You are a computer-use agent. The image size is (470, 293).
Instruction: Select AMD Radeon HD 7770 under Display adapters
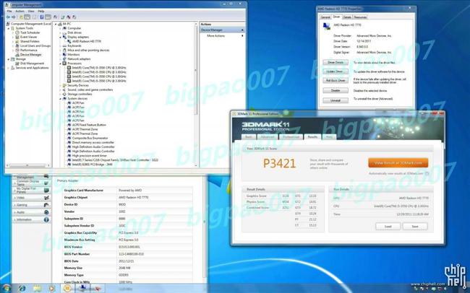coord(86,41)
